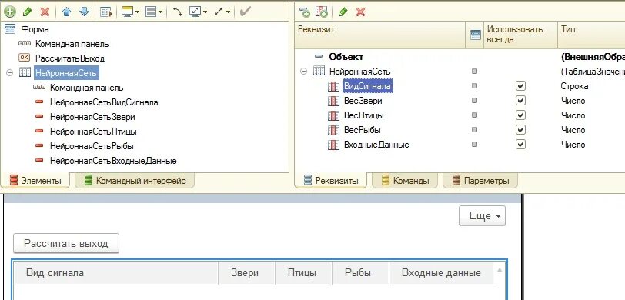The width and height of the screenshot is (625, 300).
Task: Switch to the Командный интерфейс tab
Action: click(x=135, y=181)
